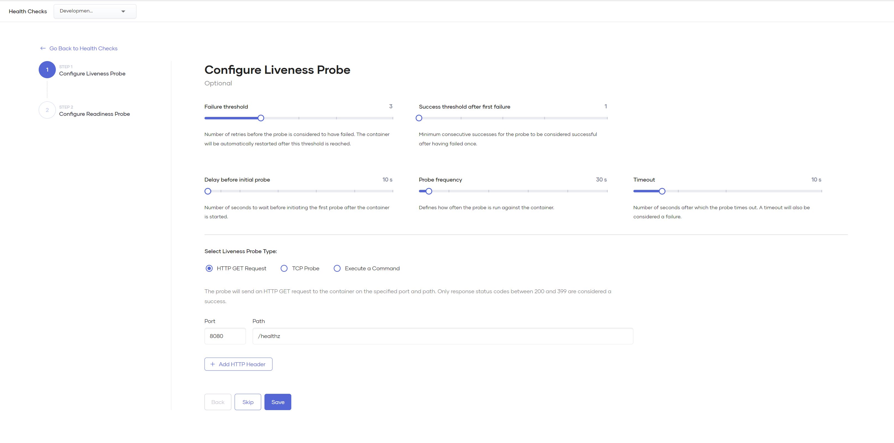Click the Add HTTP Header button
Screen dimensions: 894x443
coord(238,364)
